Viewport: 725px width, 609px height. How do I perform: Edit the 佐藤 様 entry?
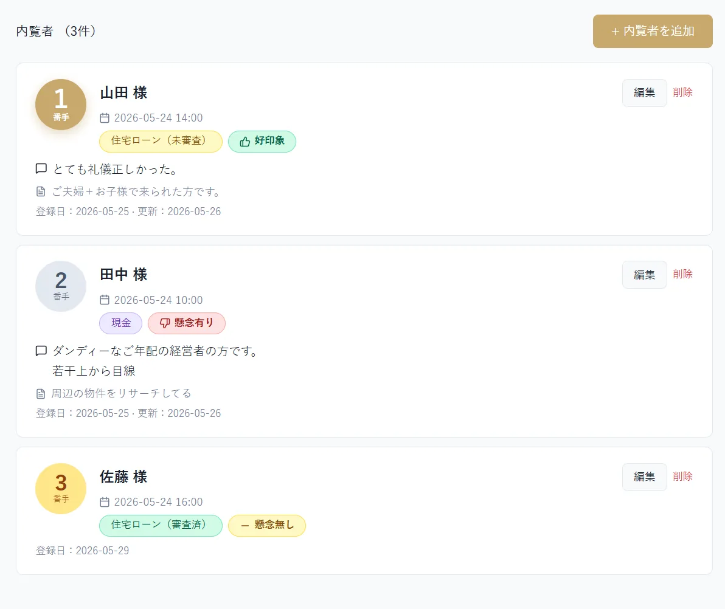pos(644,477)
